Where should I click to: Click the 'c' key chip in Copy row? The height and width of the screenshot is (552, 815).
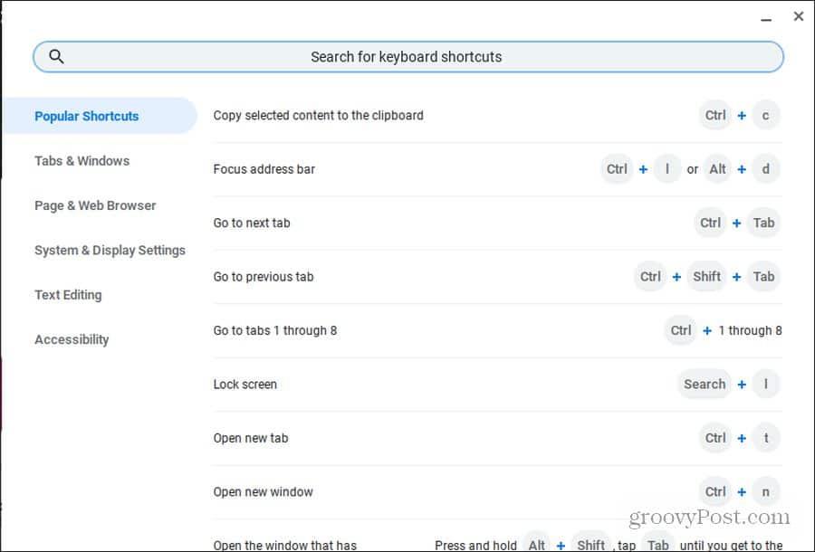coord(765,115)
